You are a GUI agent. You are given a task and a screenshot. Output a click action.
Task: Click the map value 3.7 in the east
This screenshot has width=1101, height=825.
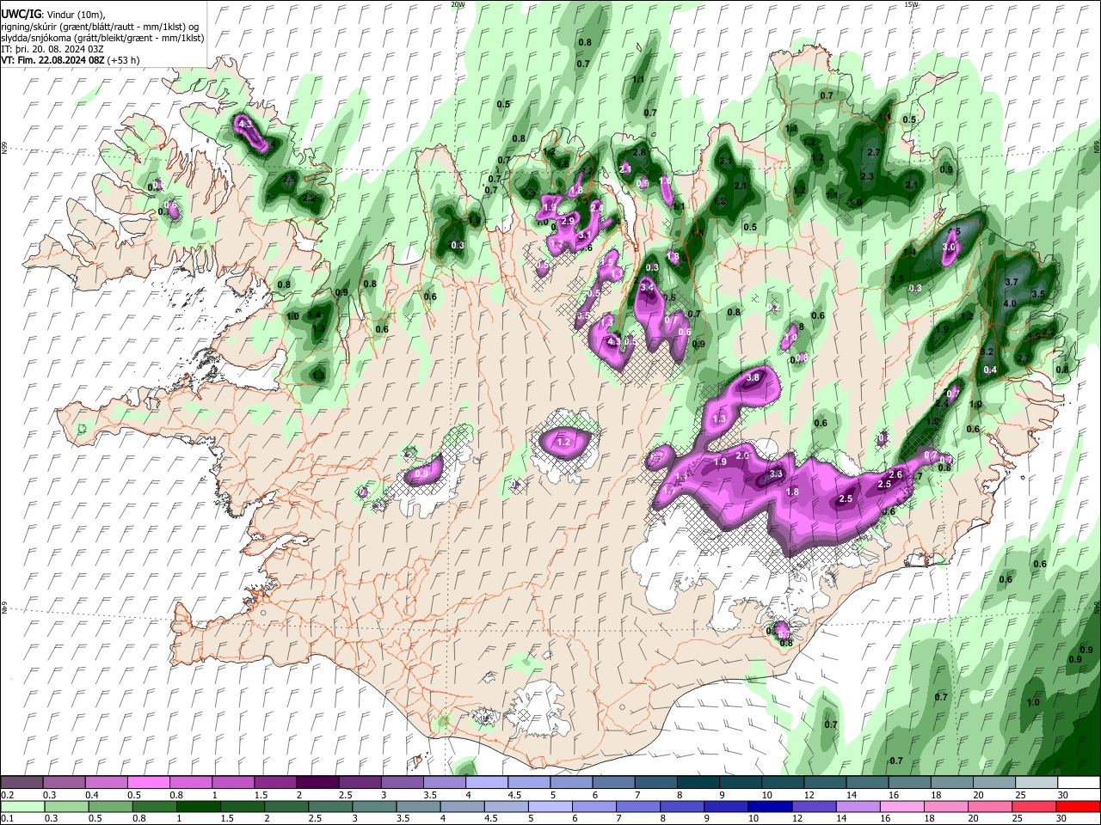[x=1012, y=282]
